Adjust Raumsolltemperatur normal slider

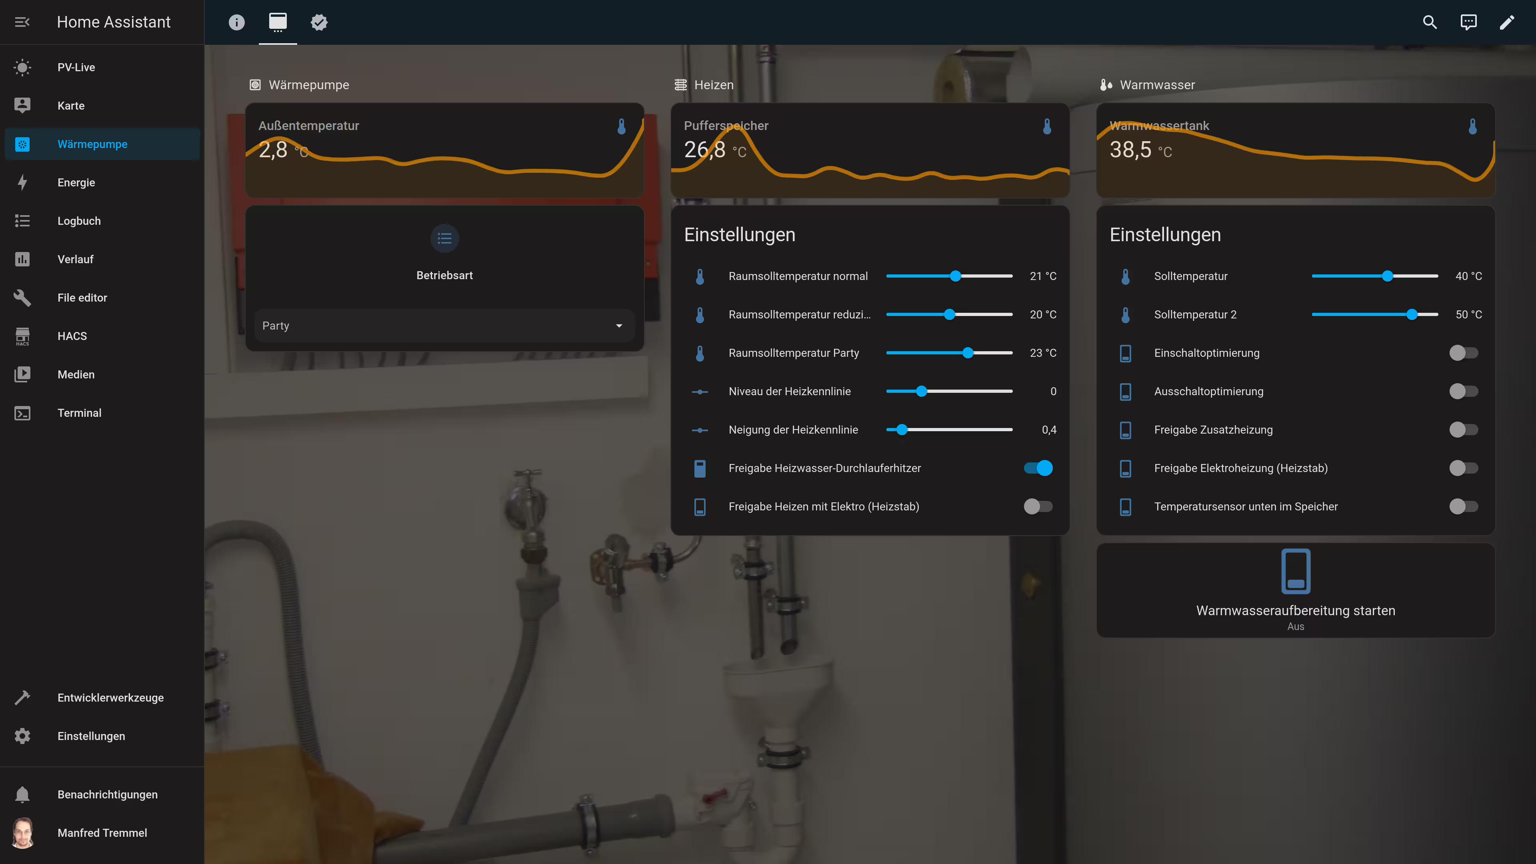[949, 276]
